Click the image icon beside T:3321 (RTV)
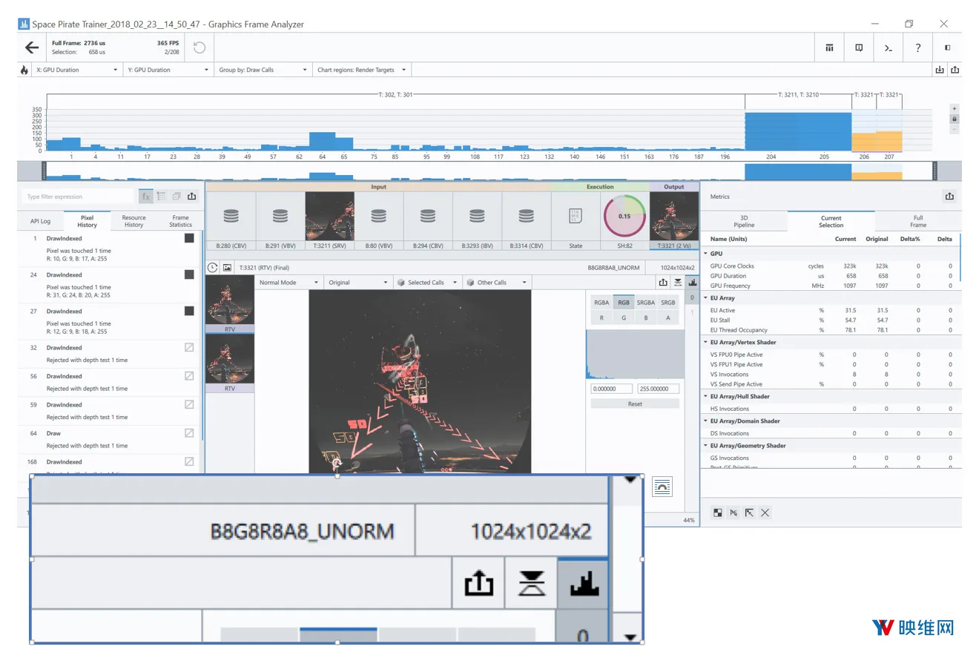976x658 pixels. tap(228, 267)
